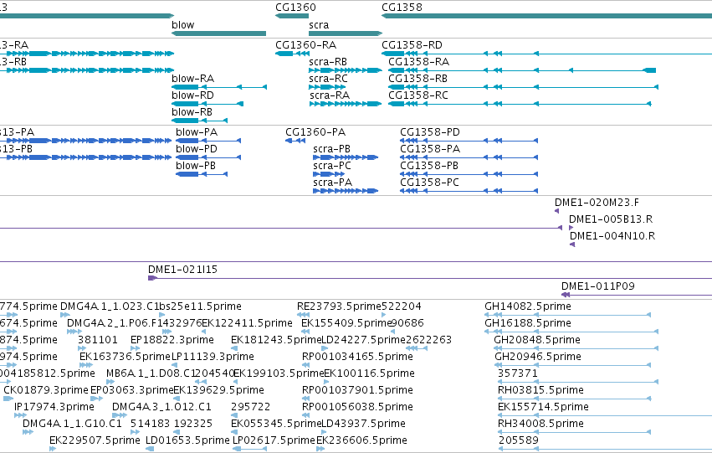This screenshot has width=712, height=453.
Task: Select EST RH03815.5prime
Action: [540, 390]
